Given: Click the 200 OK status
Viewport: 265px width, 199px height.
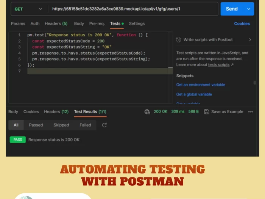Looking at the screenshot, I should (x=161, y=111).
